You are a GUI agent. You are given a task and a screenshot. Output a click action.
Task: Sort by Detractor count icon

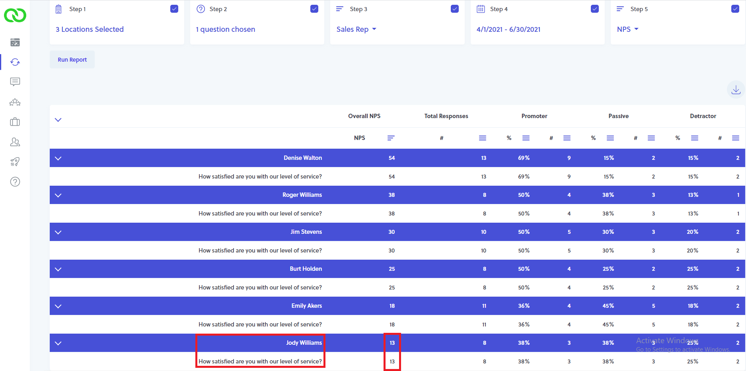[736, 138]
